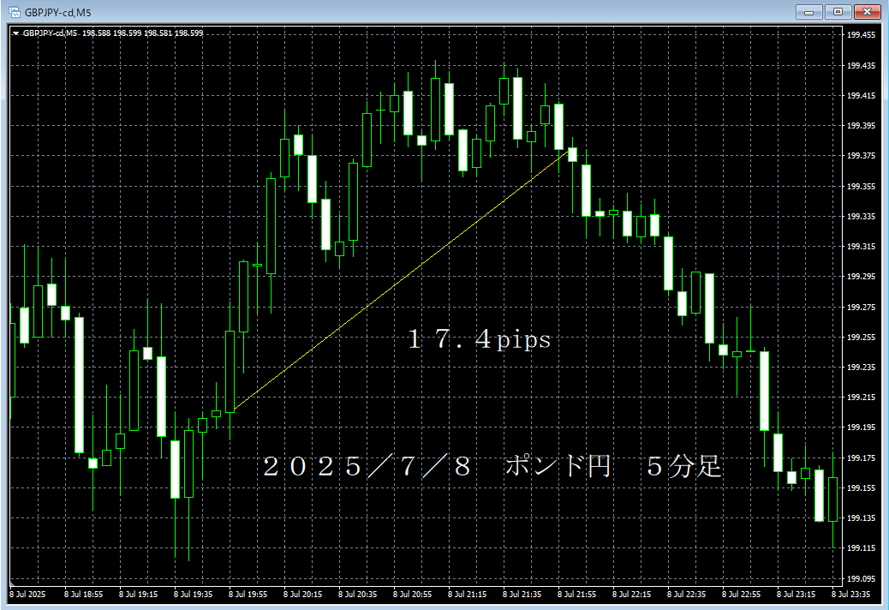Screen dimensions: 889x610
Task: Click time label '8 Jul 22:15' on time axis
Action: coord(631,595)
